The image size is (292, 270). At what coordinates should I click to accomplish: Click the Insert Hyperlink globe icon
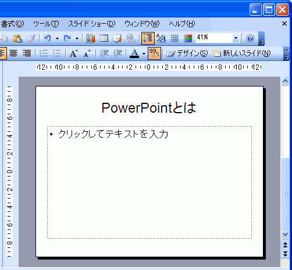point(131,38)
